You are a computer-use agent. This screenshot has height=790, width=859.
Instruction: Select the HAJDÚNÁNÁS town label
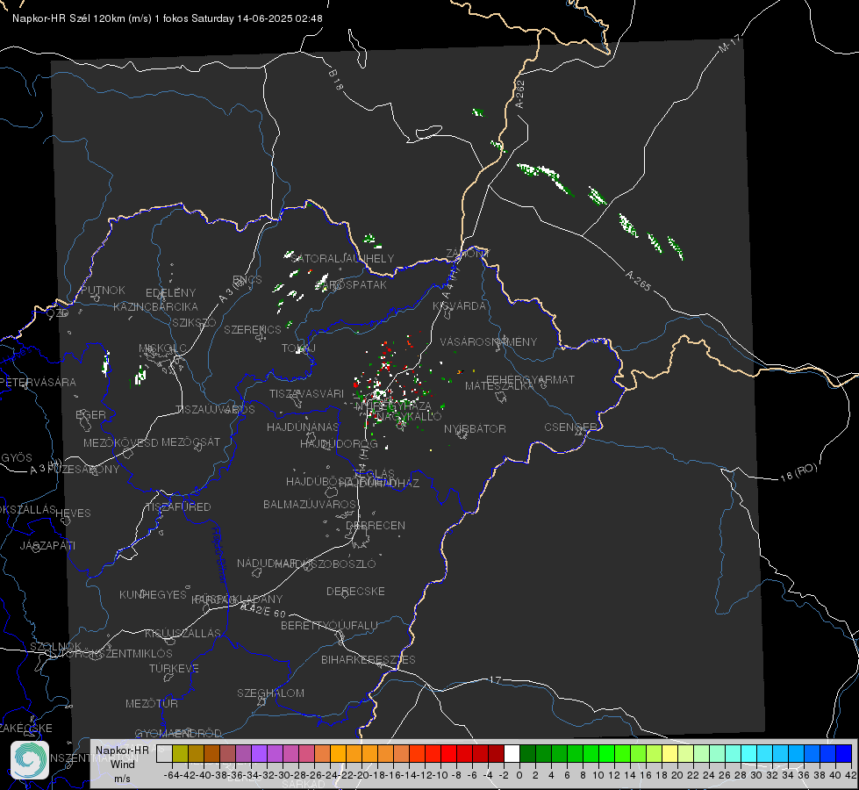tap(303, 427)
